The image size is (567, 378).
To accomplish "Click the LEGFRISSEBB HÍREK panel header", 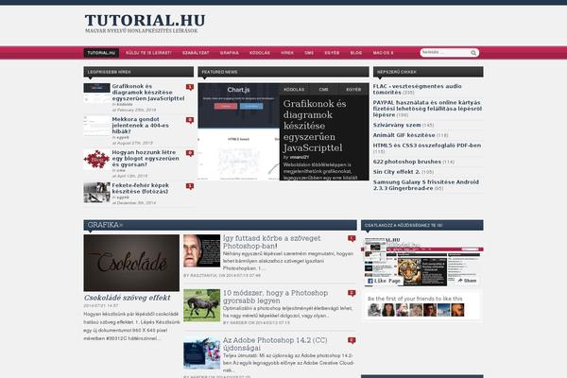I will pyautogui.click(x=139, y=72).
